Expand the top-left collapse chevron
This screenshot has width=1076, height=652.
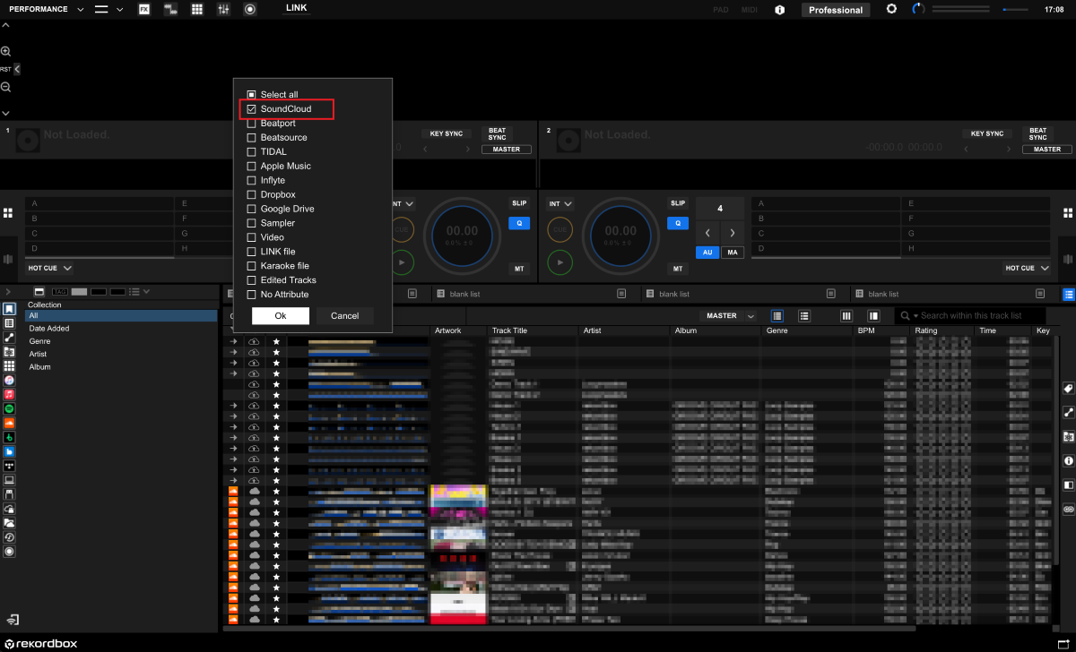5,25
